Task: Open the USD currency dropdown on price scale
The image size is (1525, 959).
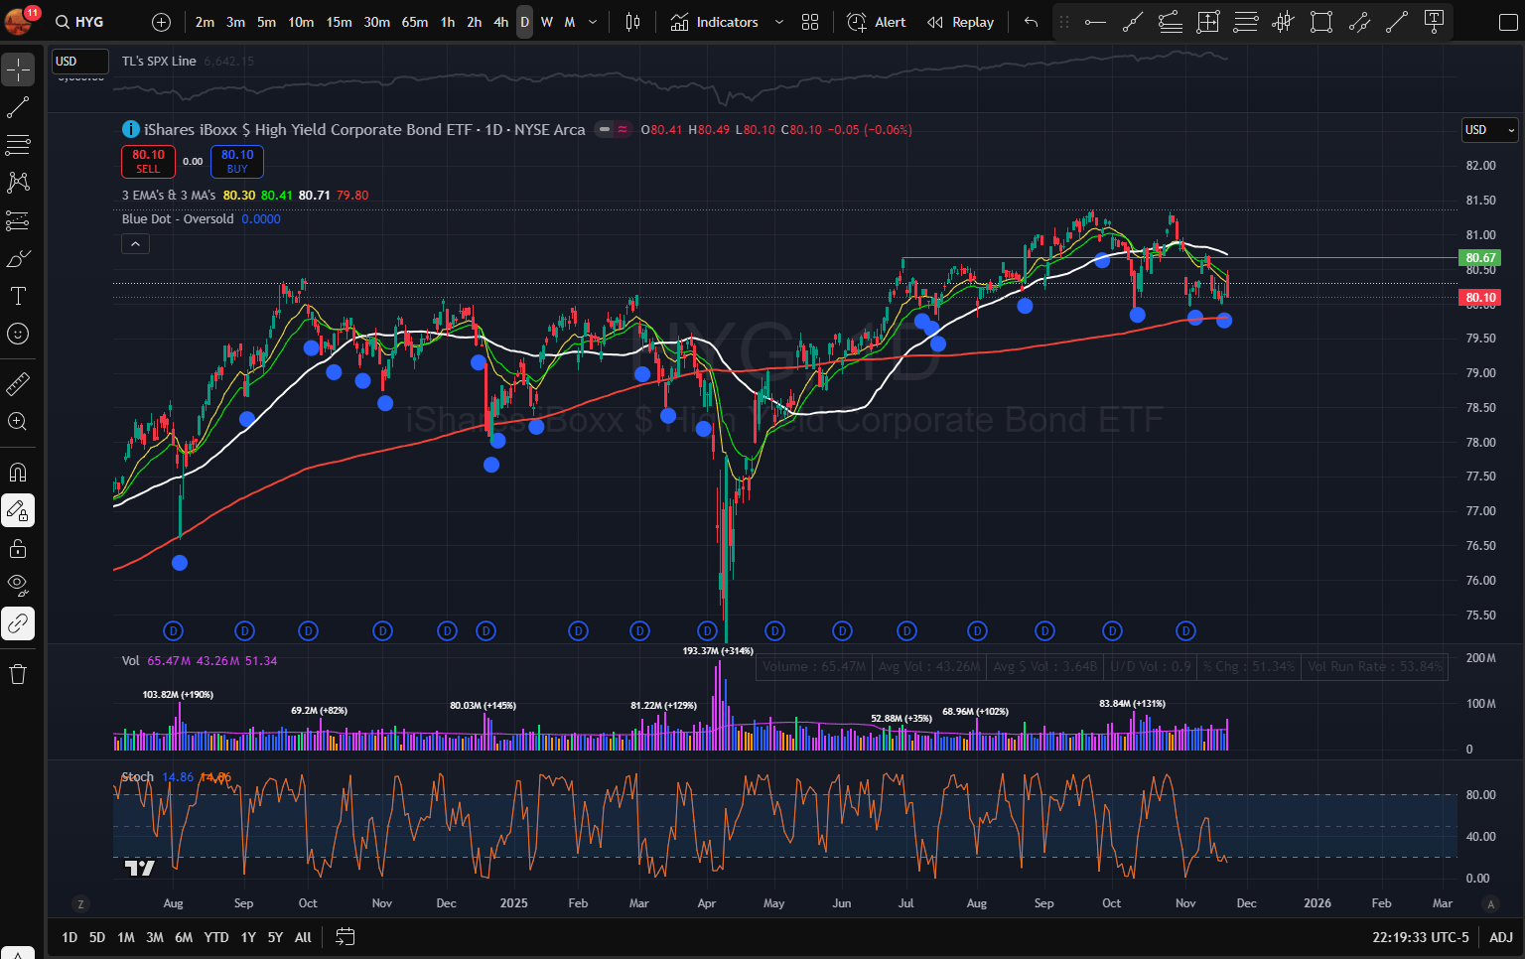Action: pos(1490,130)
